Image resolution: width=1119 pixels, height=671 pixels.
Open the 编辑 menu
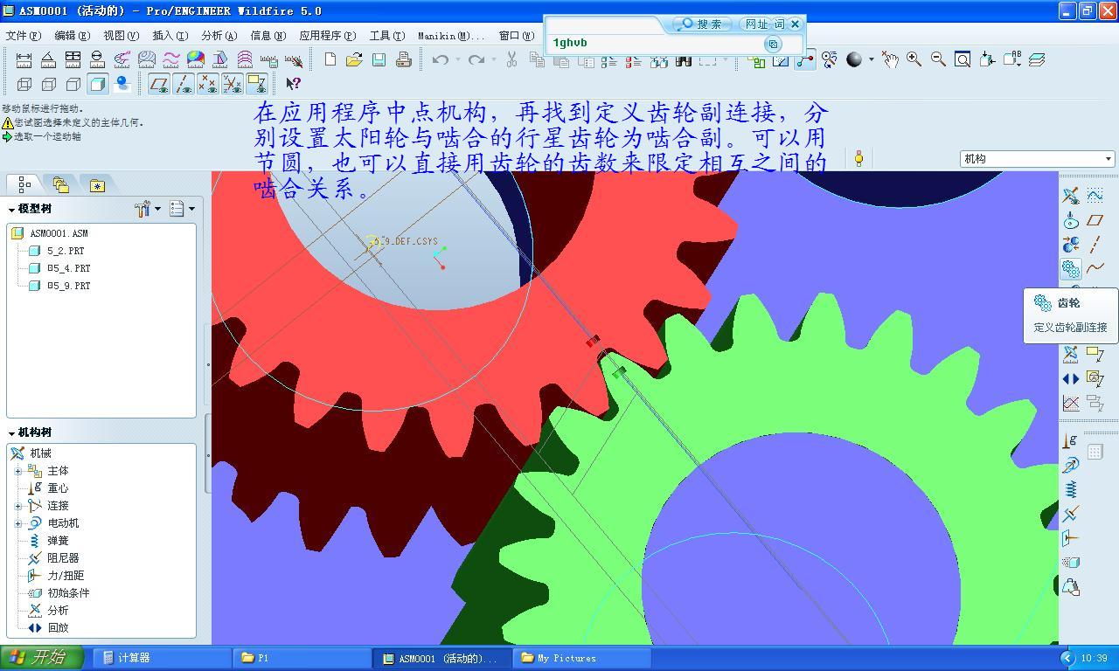point(72,36)
